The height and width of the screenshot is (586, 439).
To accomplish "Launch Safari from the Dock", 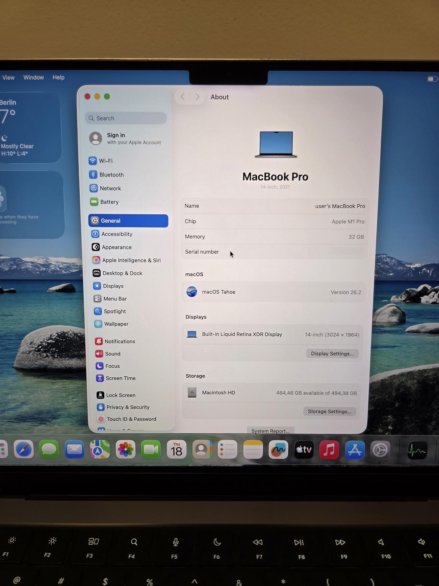I will (24, 450).
